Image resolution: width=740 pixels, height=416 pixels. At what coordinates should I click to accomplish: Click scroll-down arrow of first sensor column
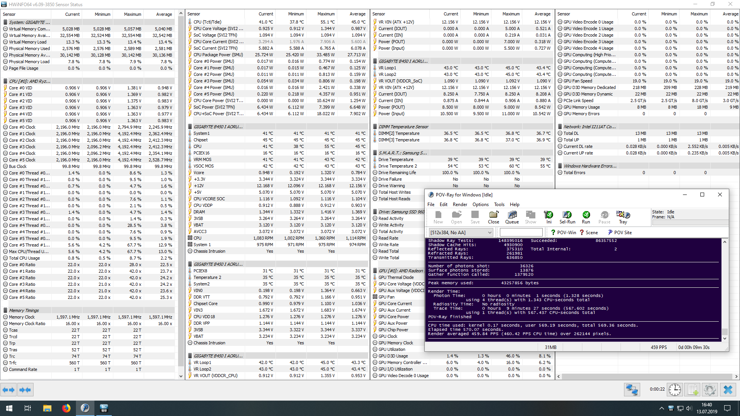[x=181, y=376]
